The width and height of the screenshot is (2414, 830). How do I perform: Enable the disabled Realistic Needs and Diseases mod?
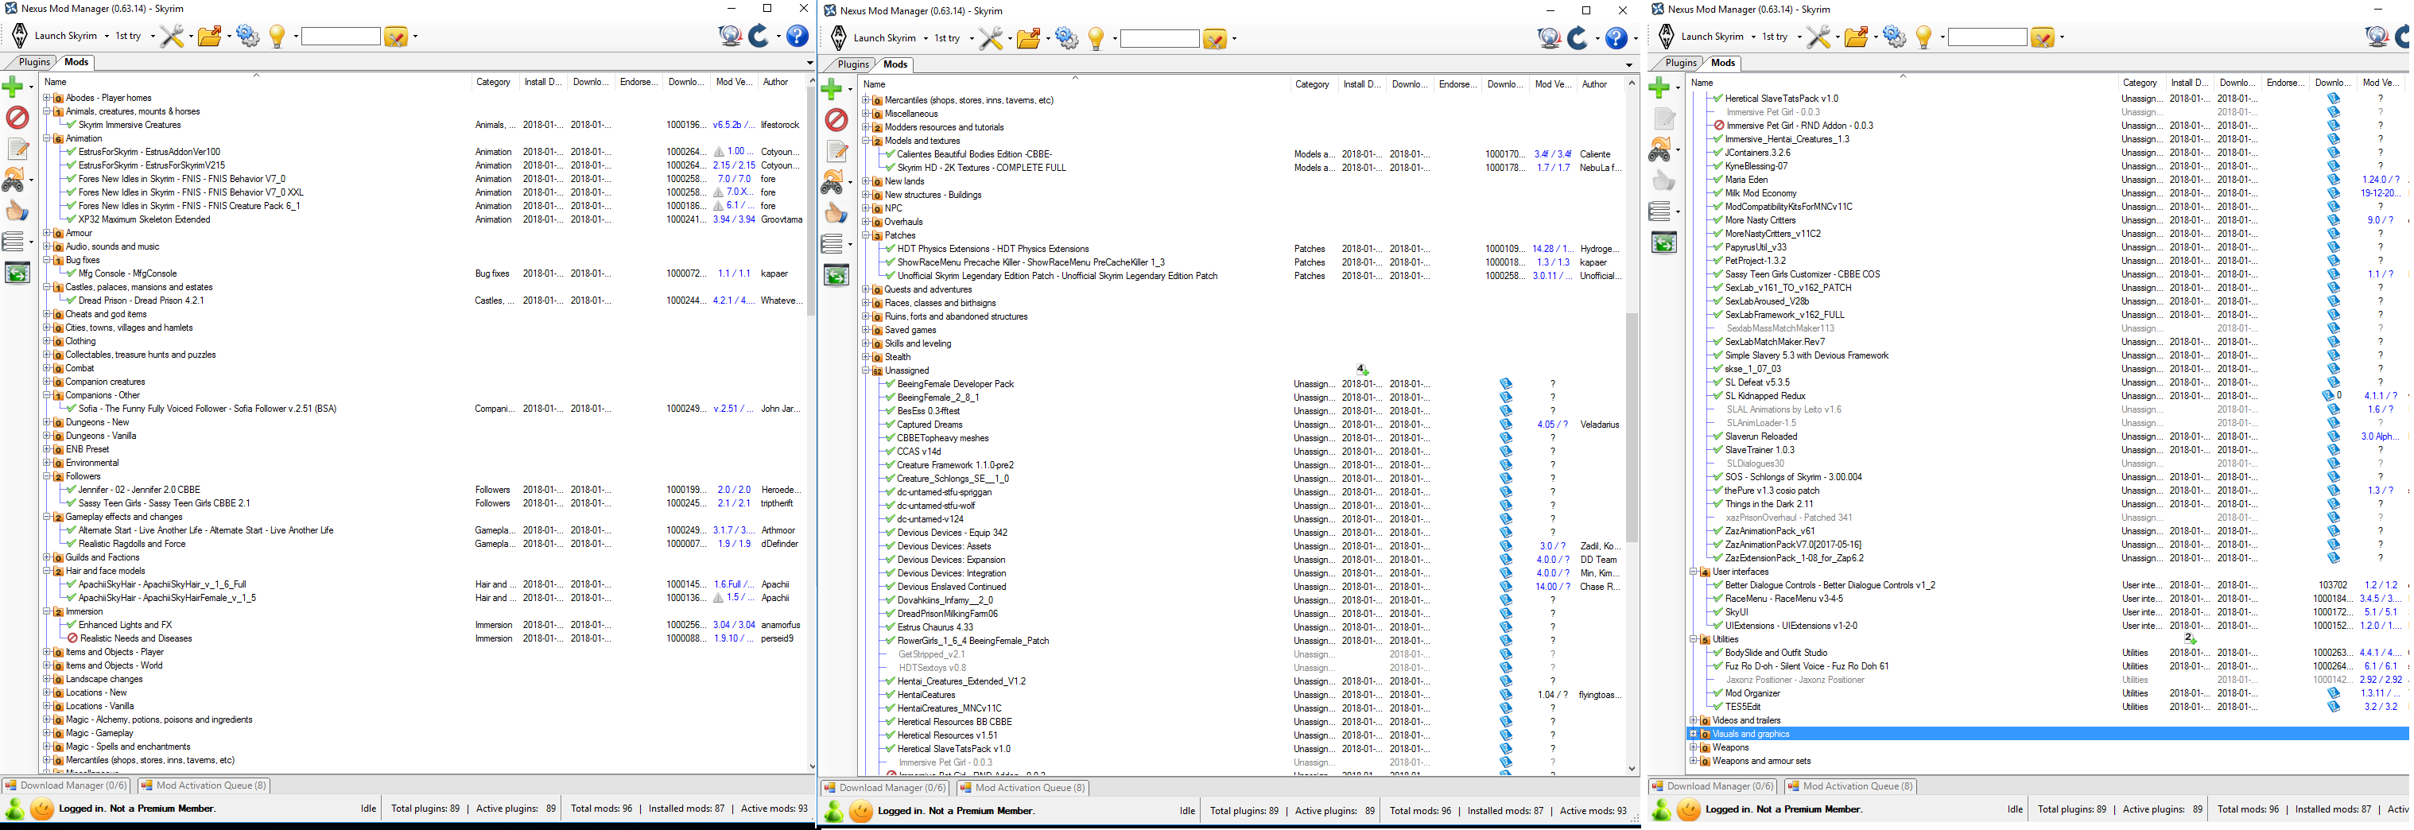pyautogui.click(x=72, y=638)
